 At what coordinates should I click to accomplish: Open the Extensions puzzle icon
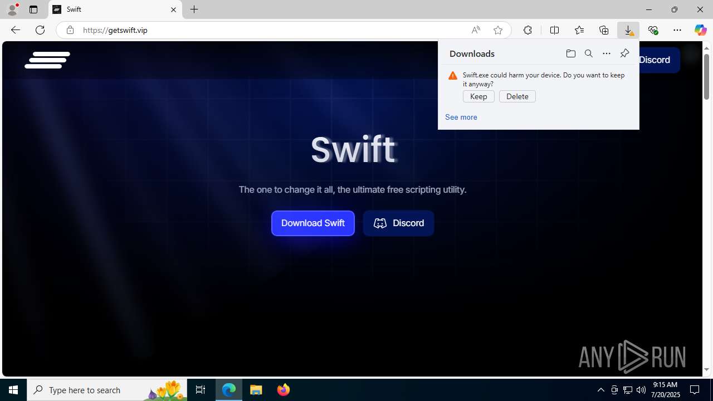pyautogui.click(x=528, y=30)
